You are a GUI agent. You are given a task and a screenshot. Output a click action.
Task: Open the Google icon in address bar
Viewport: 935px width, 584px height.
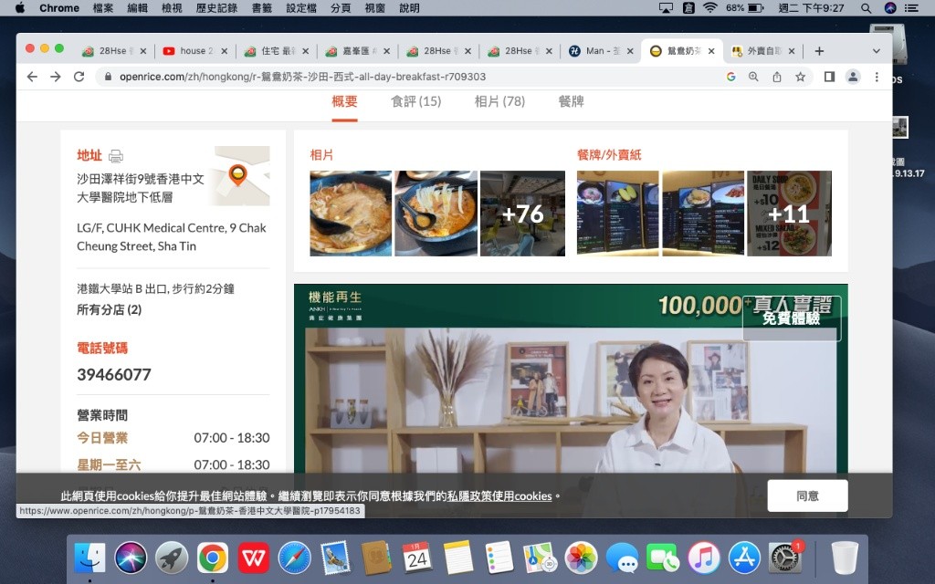pyautogui.click(x=731, y=77)
